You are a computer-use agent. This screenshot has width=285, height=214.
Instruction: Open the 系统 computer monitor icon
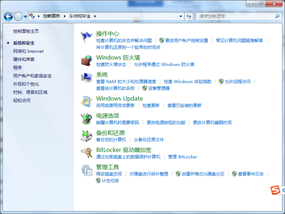(x=86, y=78)
